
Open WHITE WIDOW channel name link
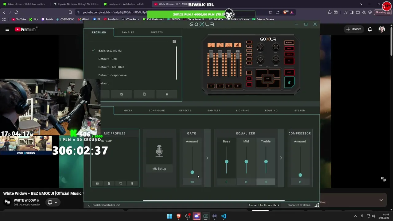[25, 200]
